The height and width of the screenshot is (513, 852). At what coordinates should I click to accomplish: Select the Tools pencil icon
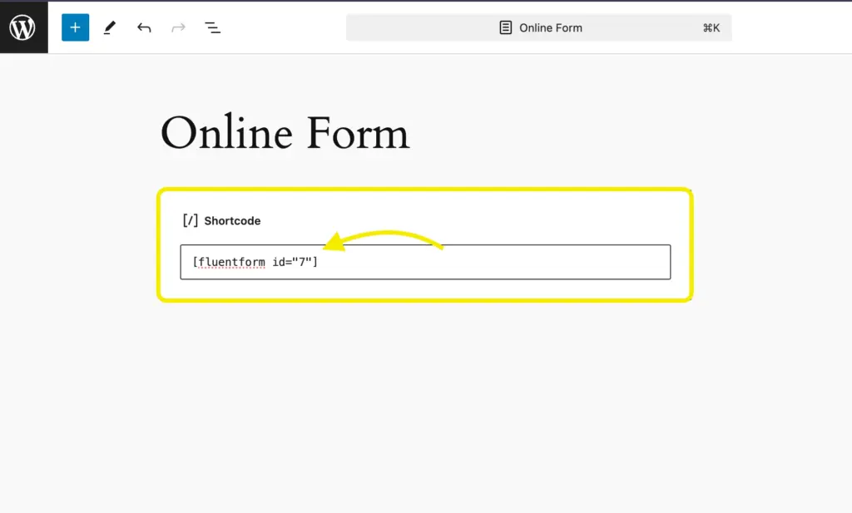pos(109,27)
